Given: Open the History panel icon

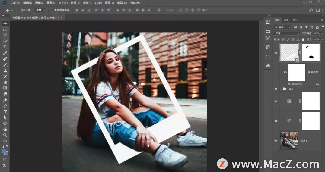Looking at the screenshot, I should pyautogui.click(x=268, y=47).
